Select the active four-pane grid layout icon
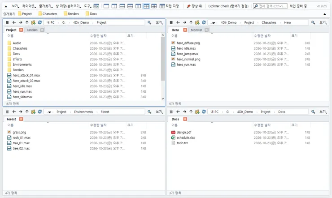 146,6
